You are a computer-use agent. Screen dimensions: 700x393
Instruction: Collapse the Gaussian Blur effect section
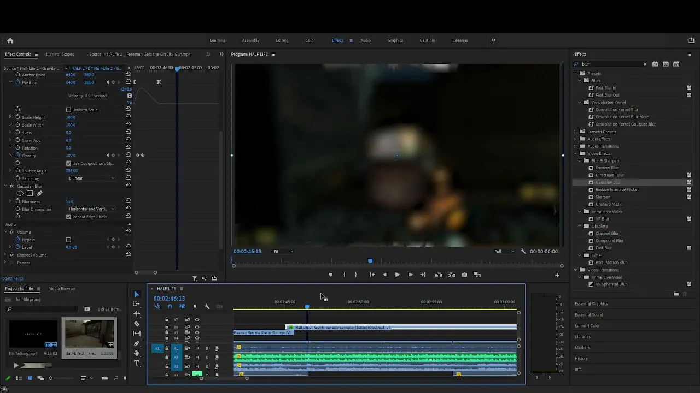coord(5,186)
